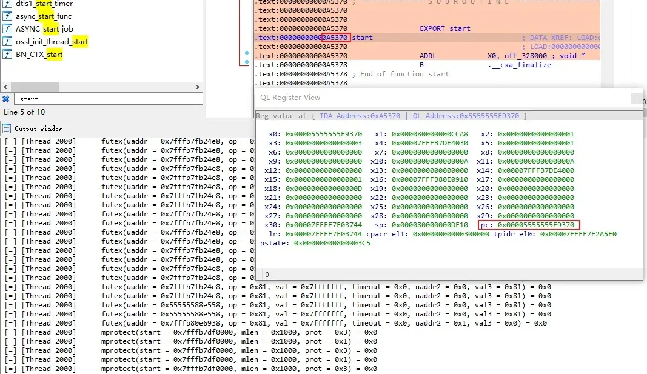Image resolution: width=647 pixels, height=374 pixels.
Task: Click the pstate value 0x00000000800003C5
Action: pos(332,243)
